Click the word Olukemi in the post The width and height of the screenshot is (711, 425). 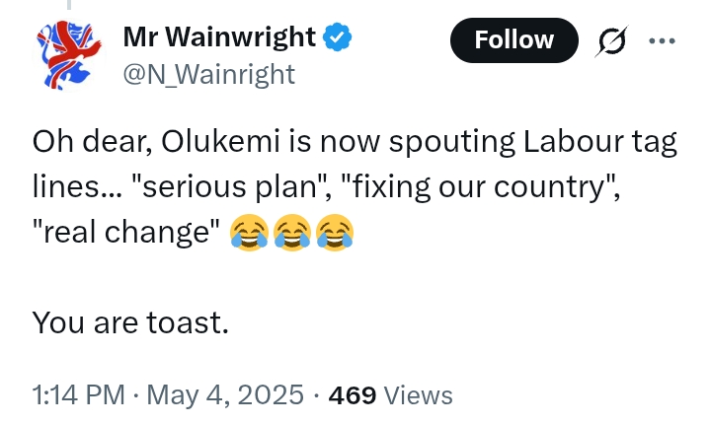point(220,141)
